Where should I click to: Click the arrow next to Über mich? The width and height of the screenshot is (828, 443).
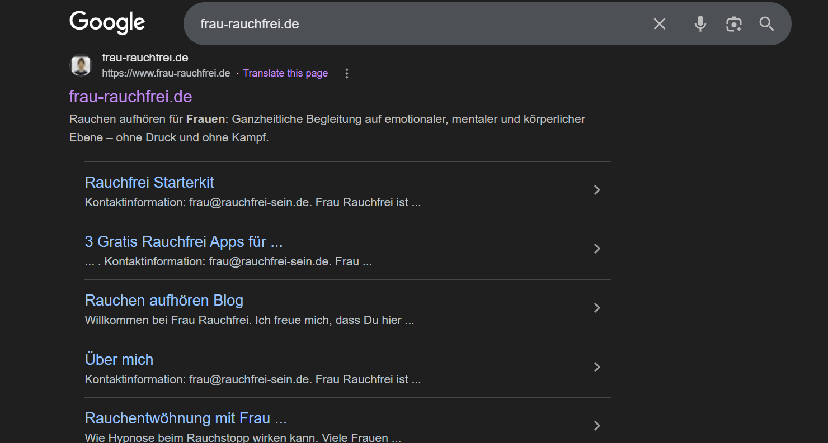point(597,367)
